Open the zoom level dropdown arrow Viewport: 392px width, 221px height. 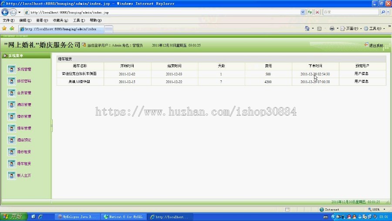pos(384,209)
